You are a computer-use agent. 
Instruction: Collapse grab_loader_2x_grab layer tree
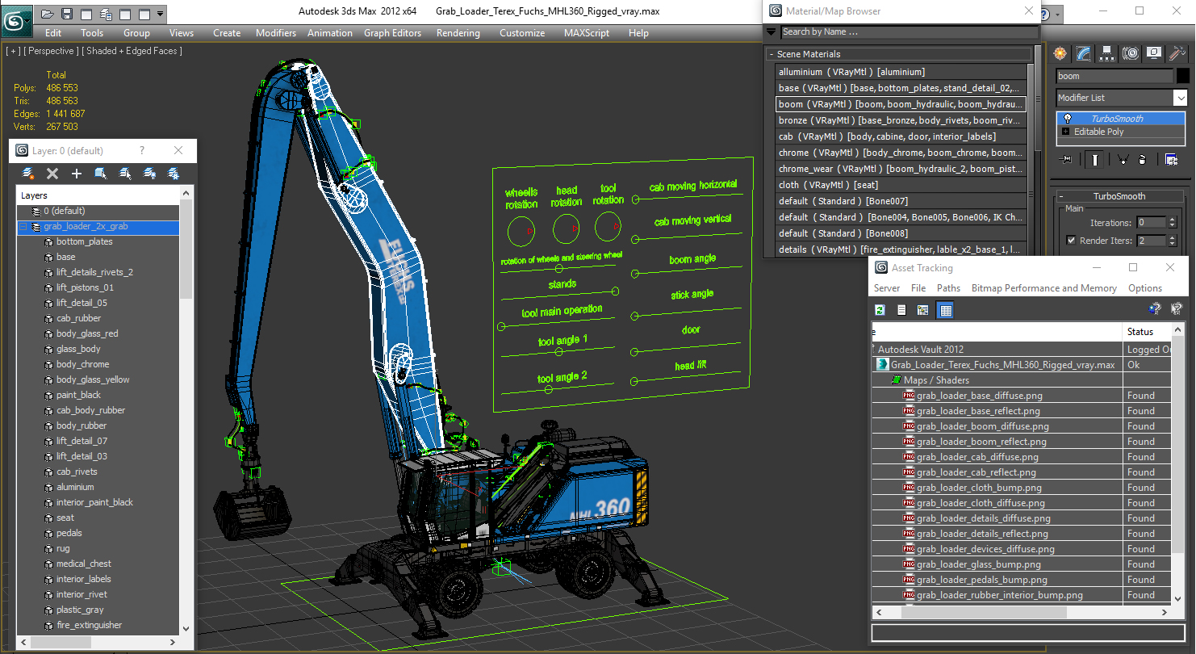[23, 227]
